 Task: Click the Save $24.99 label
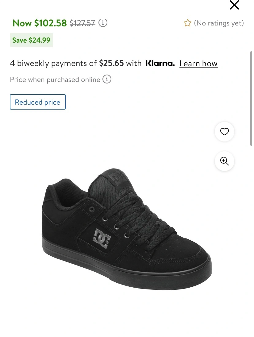[31, 40]
